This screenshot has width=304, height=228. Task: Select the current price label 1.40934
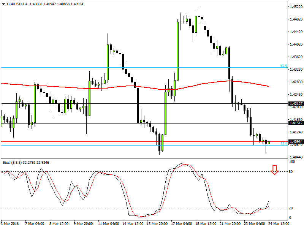[x=296, y=141]
